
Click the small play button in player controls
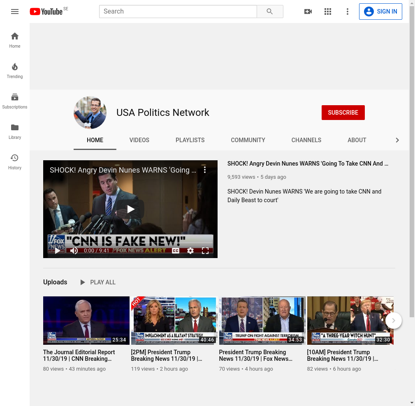point(58,251)
